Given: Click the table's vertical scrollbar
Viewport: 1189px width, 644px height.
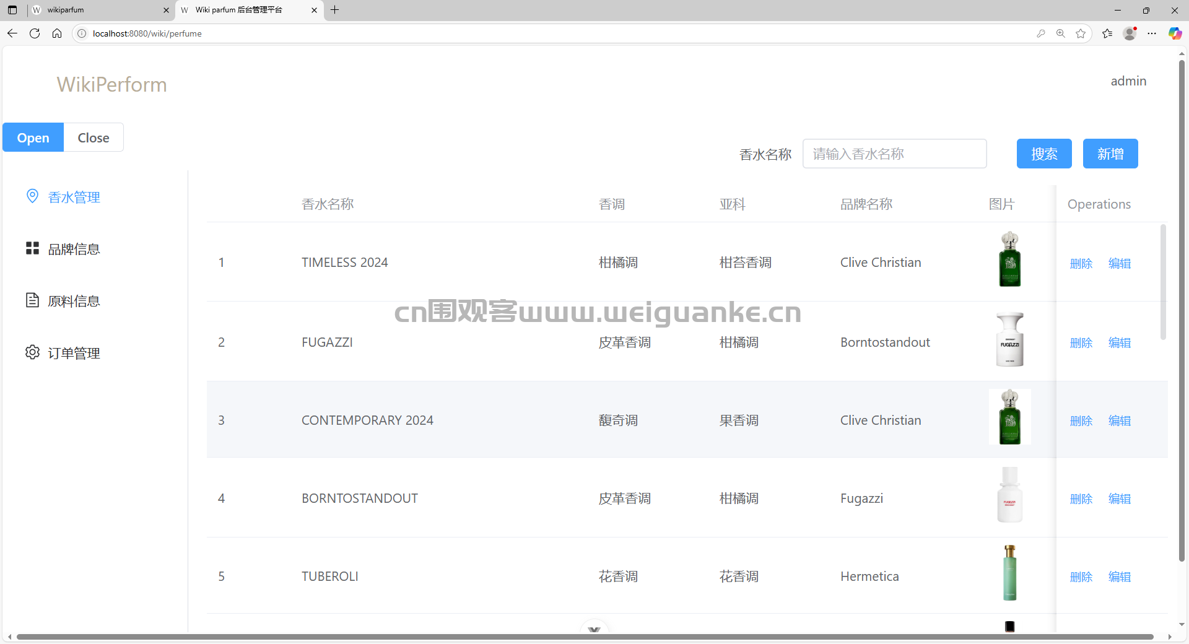Looking at the screenshot, I should click(x=1163, y=282).
